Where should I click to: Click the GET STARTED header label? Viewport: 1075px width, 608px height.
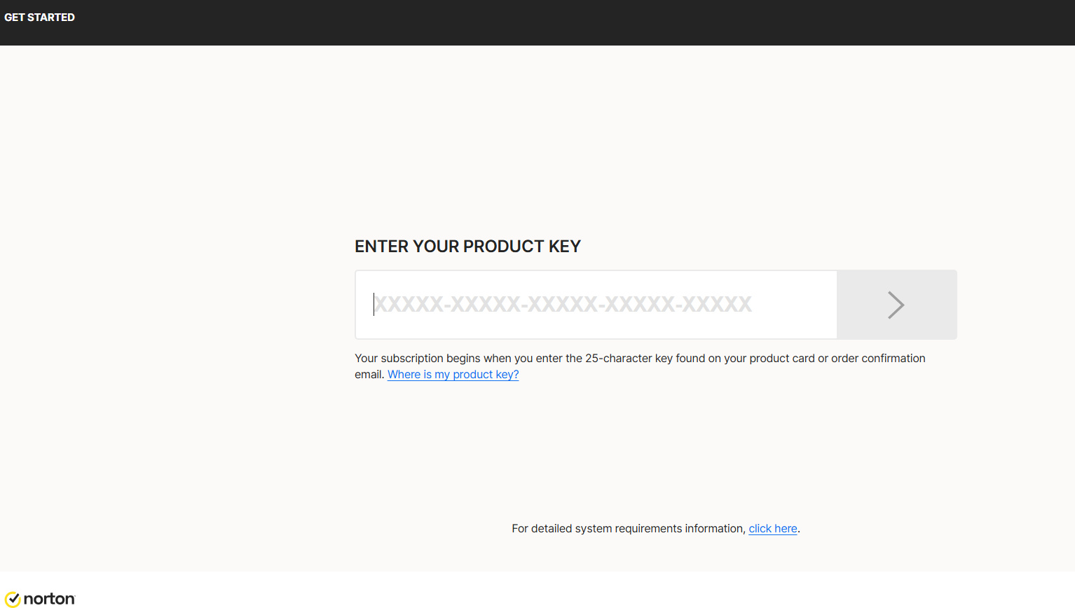point(39,18)
